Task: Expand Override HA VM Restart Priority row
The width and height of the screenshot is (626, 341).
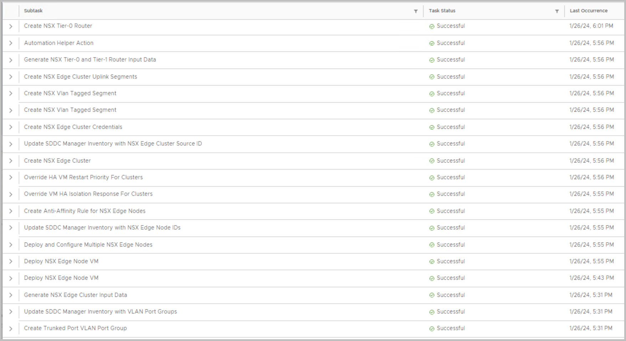Action: tap(11, 178)
